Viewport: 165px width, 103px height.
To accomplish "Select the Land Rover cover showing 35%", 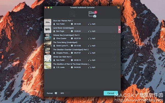I will (x=48, y=30).
